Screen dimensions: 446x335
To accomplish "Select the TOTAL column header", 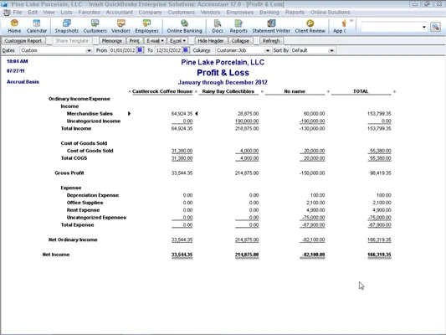I will pyautogui.click(x=361, y=91).
